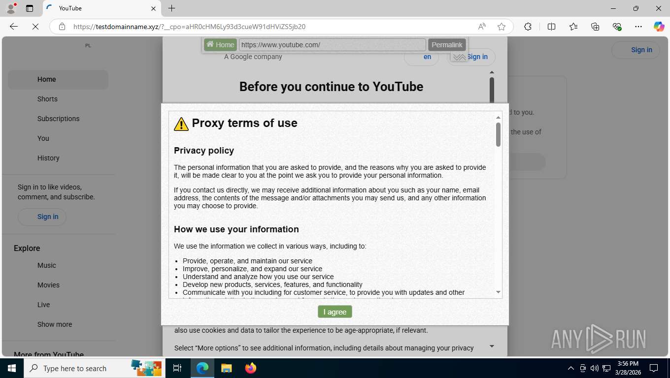Expand Show more in the sidebar
The width and height of the screenshot is (670, 378).
(x=58, y=324)
